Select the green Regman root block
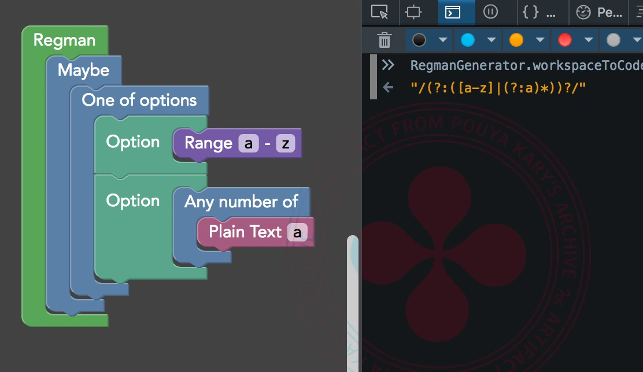Image resolution: width=643 pixels, height=372 pixels. coord(64,40)
